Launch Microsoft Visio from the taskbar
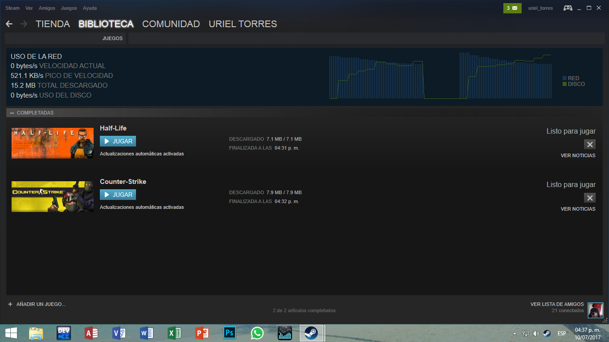609x342 pixels. [x=119, y=333]
